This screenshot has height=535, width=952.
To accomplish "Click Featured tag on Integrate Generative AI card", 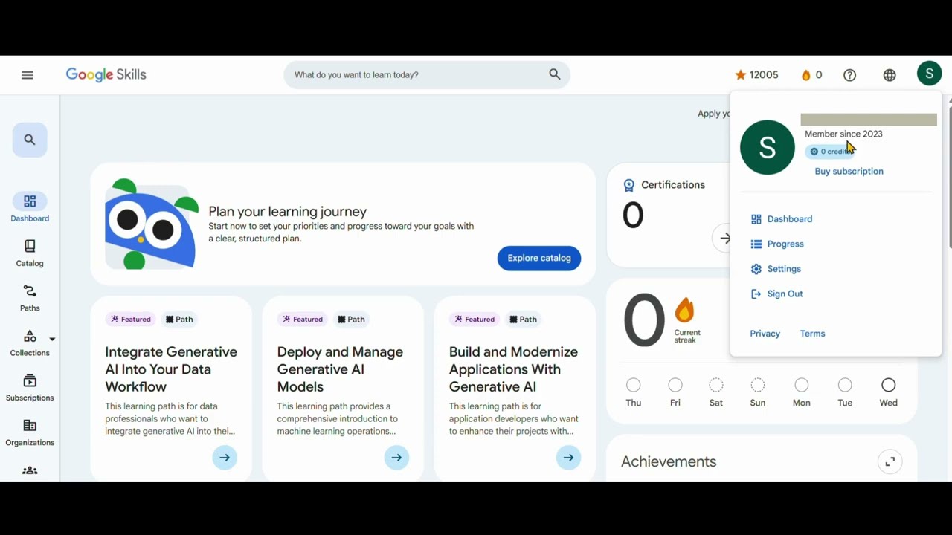I will [x=130, y=320].
